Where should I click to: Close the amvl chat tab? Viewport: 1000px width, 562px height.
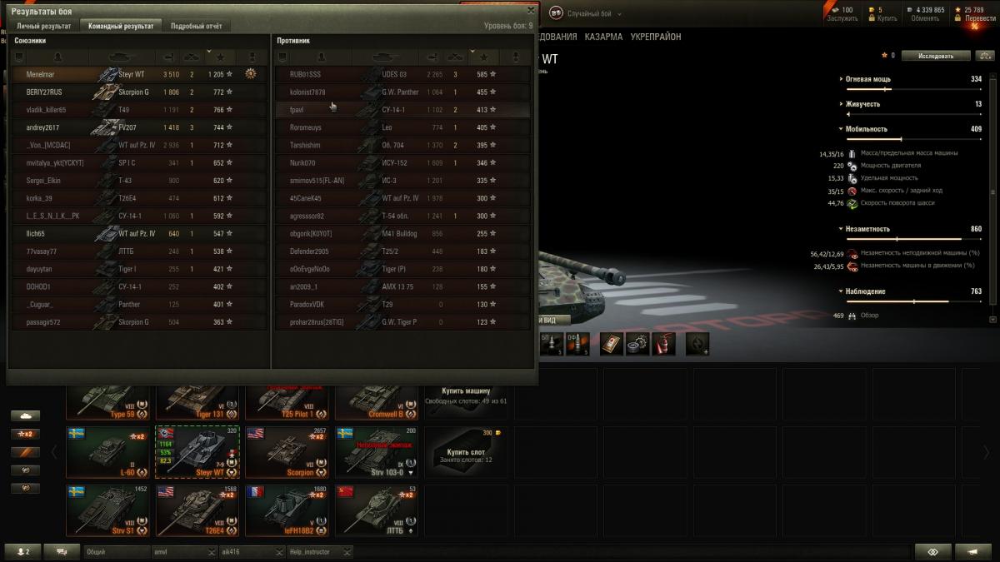click(x=210, y=552)
